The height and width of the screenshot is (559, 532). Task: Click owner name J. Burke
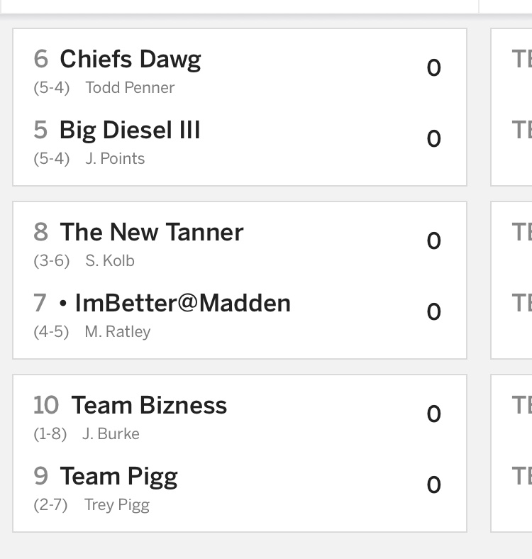tap(111, 434)
